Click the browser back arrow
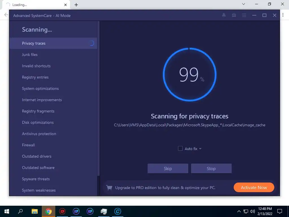Image resolution: width=289 pixels, height=217 pixels. click(6, 15)
